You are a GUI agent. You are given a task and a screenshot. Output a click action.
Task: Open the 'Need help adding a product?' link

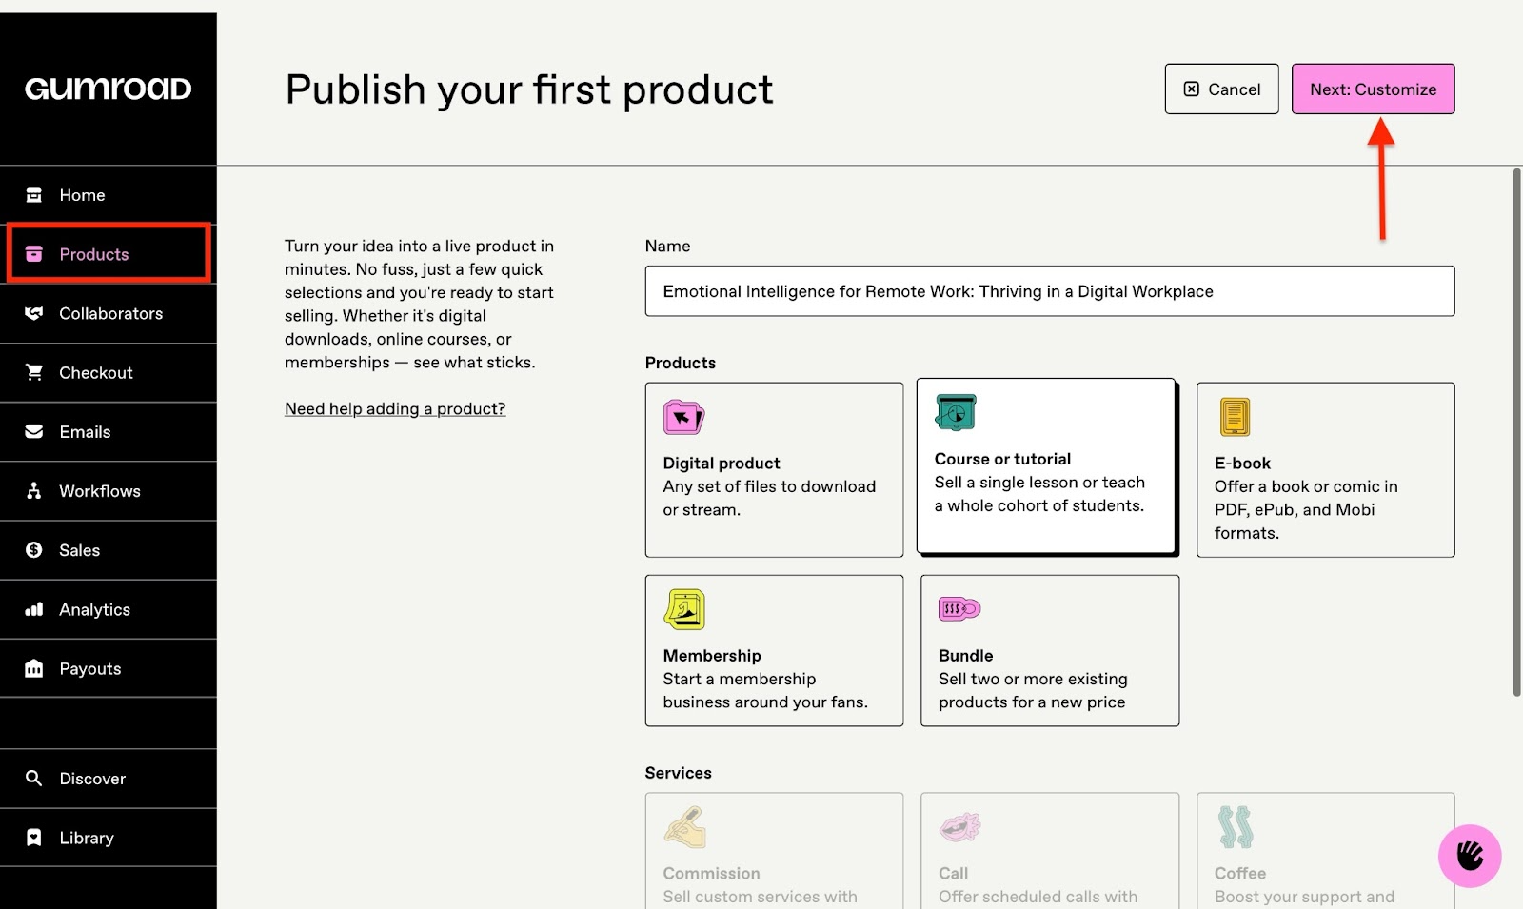tap(395, 409)
